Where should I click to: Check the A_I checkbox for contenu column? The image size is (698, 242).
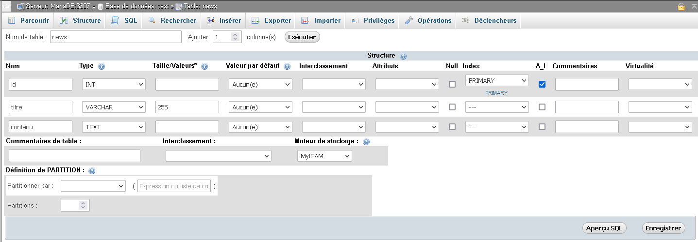click(x=542, y=127)
